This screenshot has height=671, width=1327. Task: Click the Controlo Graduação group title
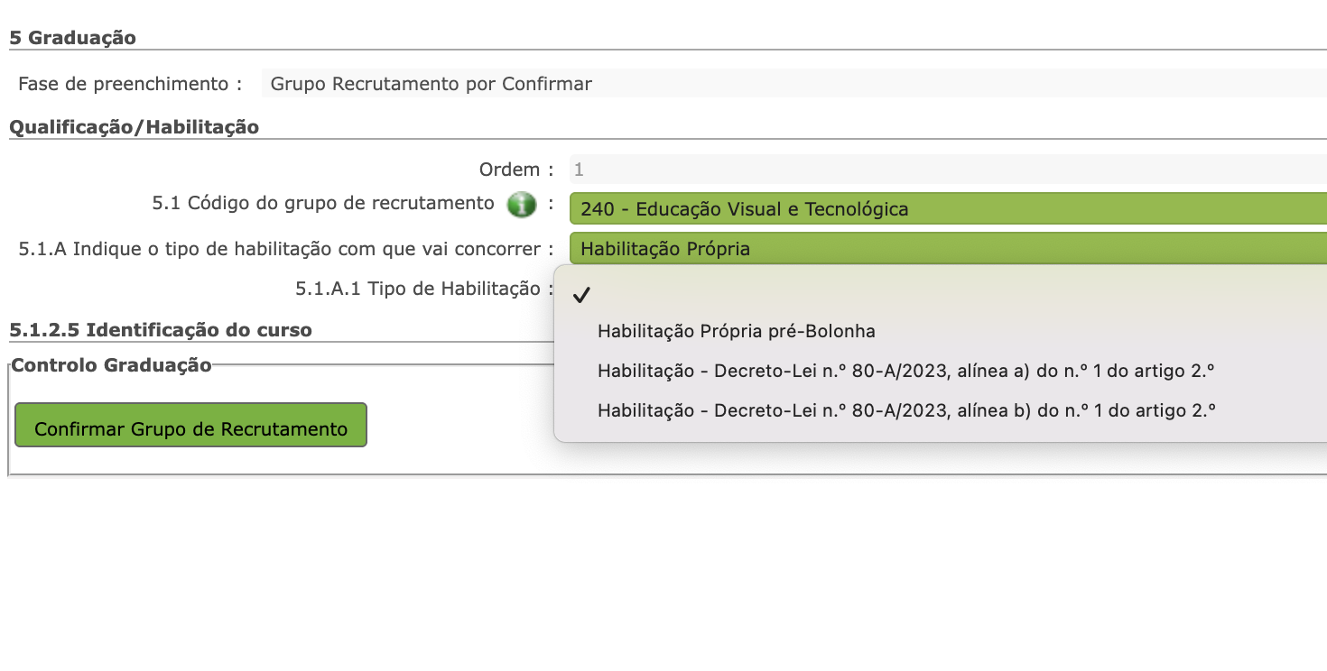coord(111,365)
